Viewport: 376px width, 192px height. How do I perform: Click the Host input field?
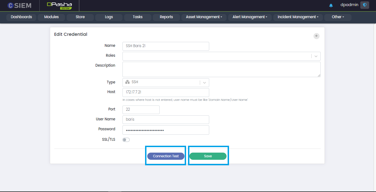point(166,92)
